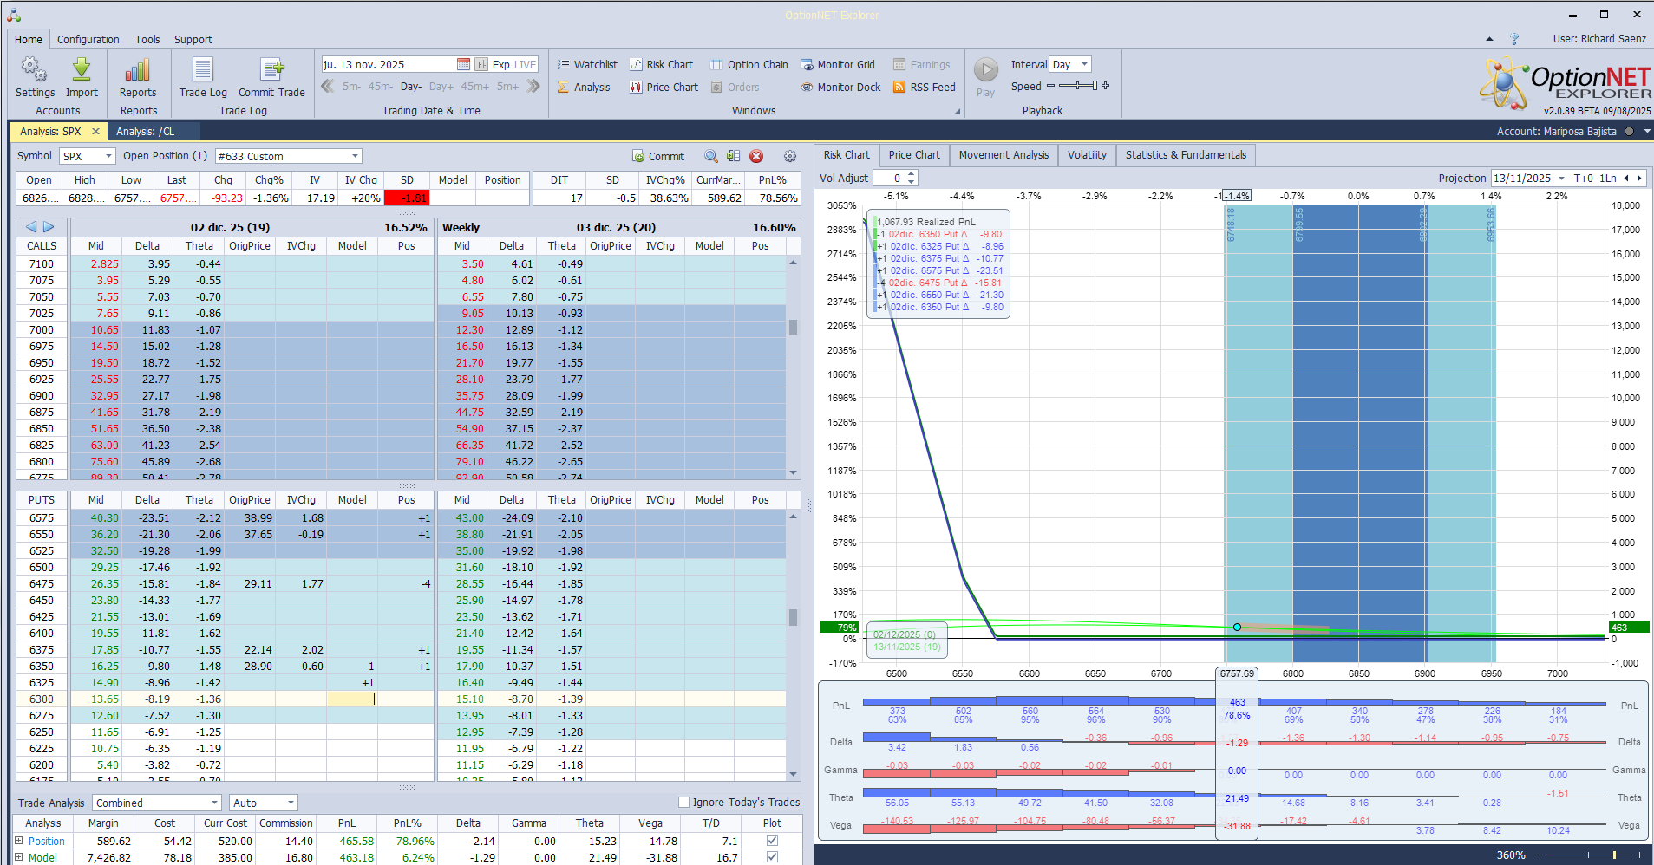Open the Symbol SPX dropdown
This screenshot has height=865, width=1654.
point(108,157)
